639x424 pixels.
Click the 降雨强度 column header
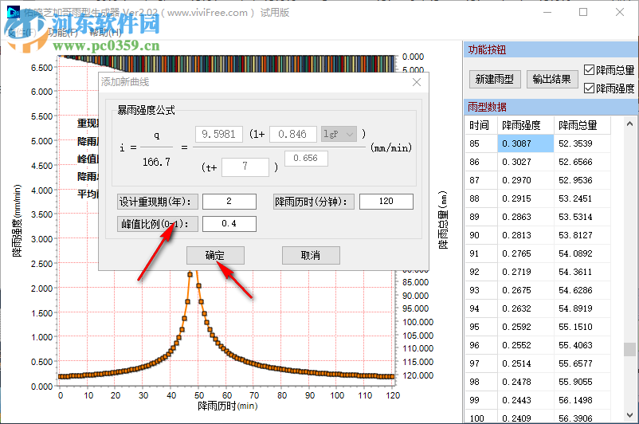pos(525,125)
